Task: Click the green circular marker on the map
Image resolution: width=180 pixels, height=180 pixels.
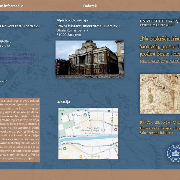Action: [65, 149]
